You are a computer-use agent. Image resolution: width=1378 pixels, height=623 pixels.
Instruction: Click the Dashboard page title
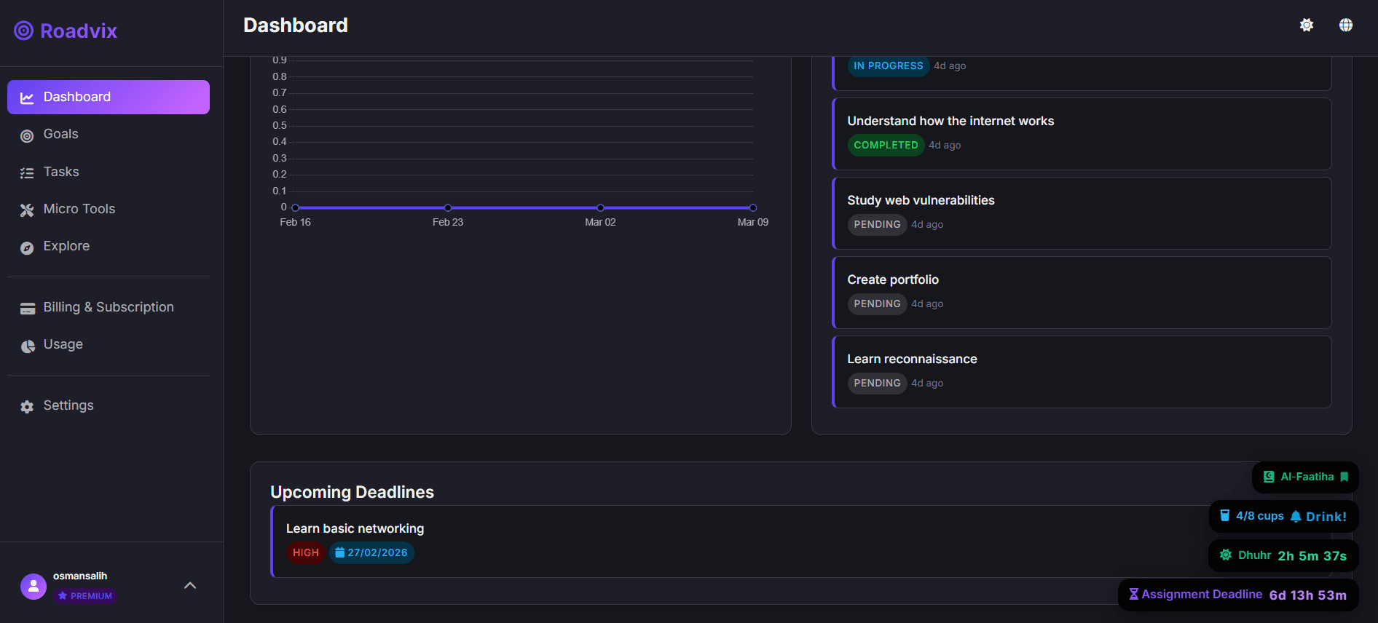coord(296,25)
